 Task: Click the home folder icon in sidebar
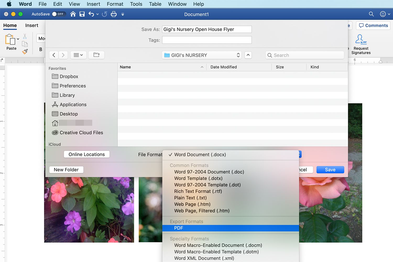(55, 123)
